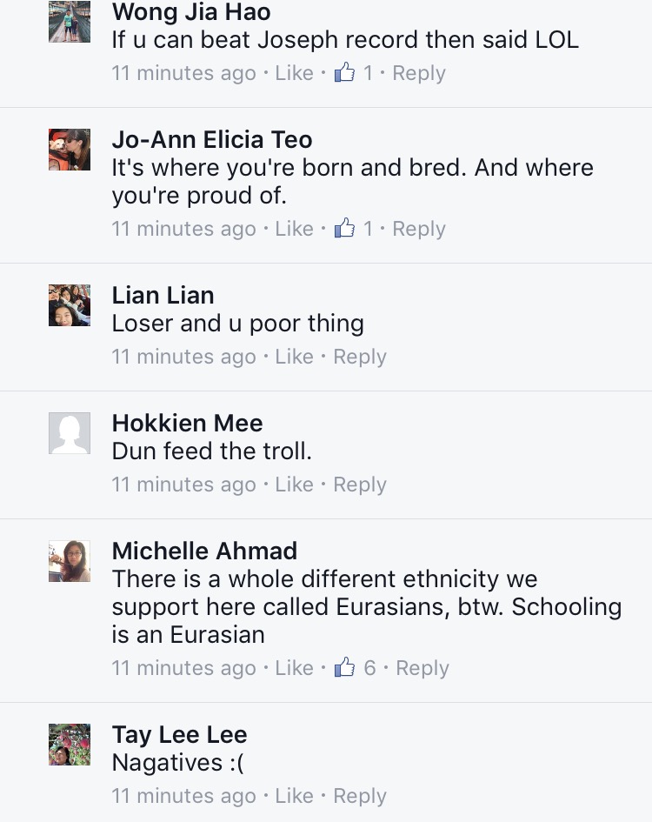Like Hokkien Mee's comment
Image resolution: width=652 pixels, height=822 pixels.
tap(294, 485)
